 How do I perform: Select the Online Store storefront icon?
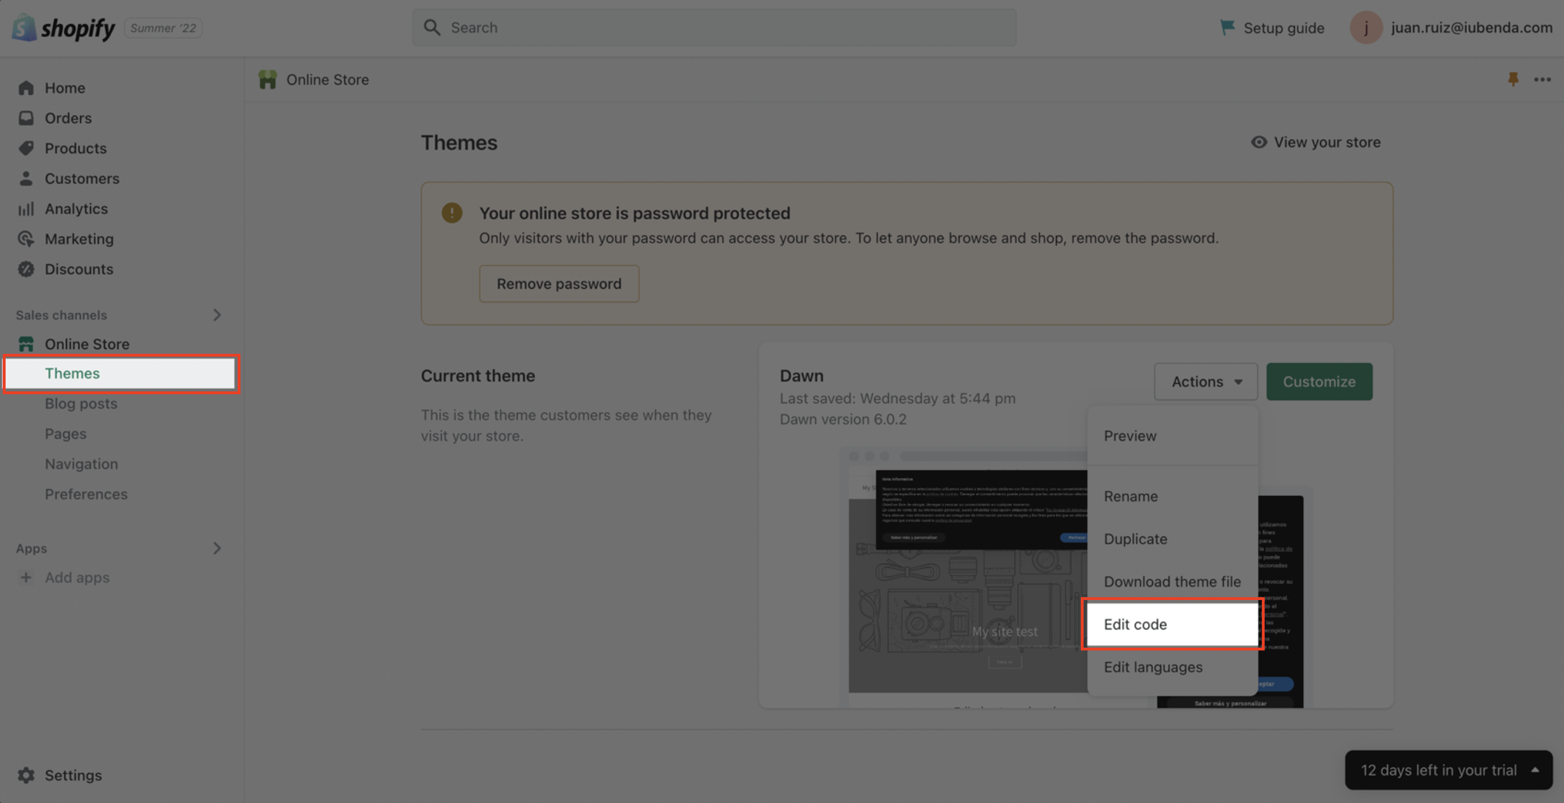(27, 343)
